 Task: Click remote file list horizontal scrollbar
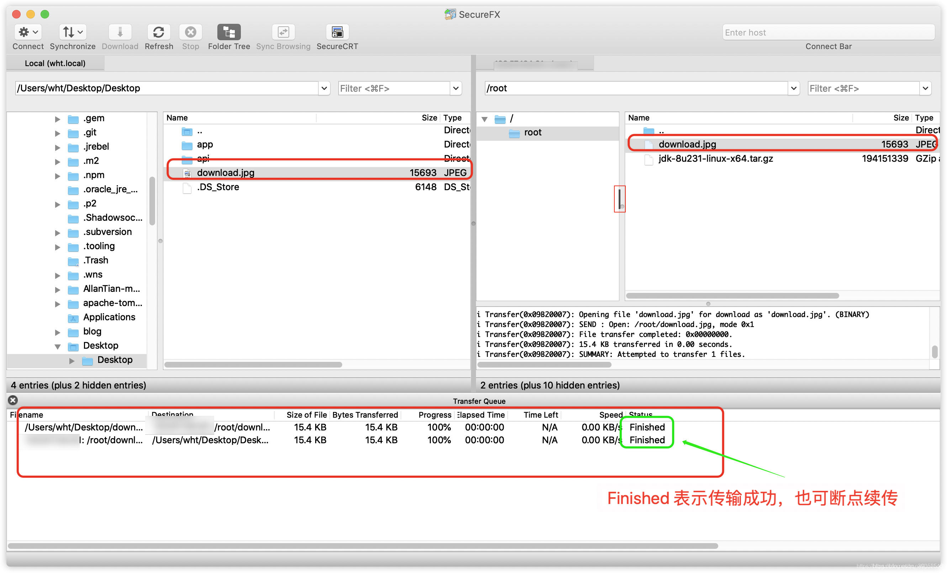pos(732,296)
